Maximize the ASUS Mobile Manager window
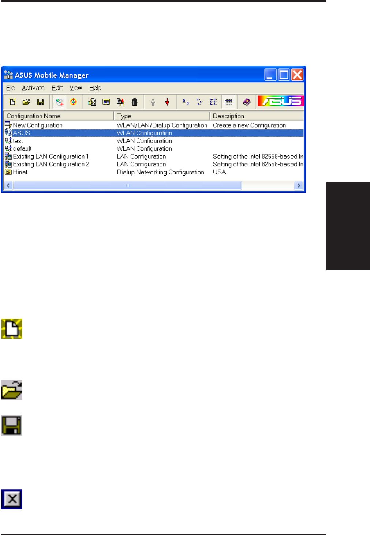 click(284, 75)
